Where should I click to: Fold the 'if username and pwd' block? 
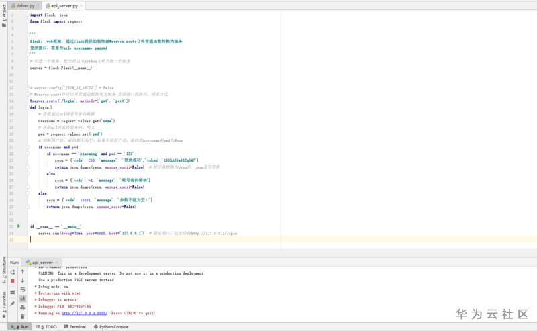(28, 147)
